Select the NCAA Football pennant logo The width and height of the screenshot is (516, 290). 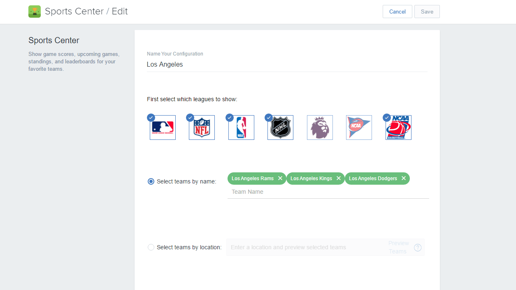click(x=359, y=128)
